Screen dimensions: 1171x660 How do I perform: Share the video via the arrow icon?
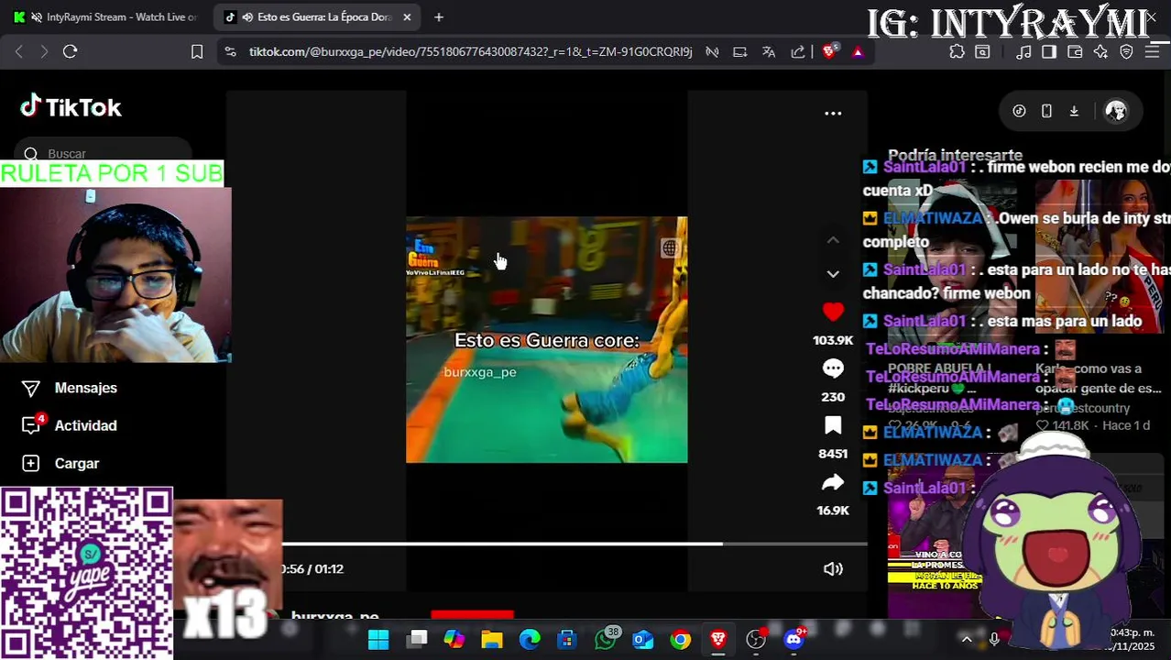833,482
